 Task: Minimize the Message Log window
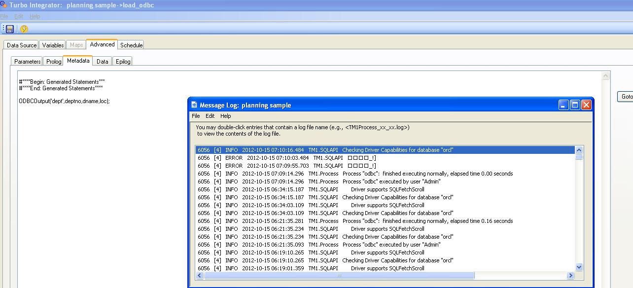coord(563,105)
